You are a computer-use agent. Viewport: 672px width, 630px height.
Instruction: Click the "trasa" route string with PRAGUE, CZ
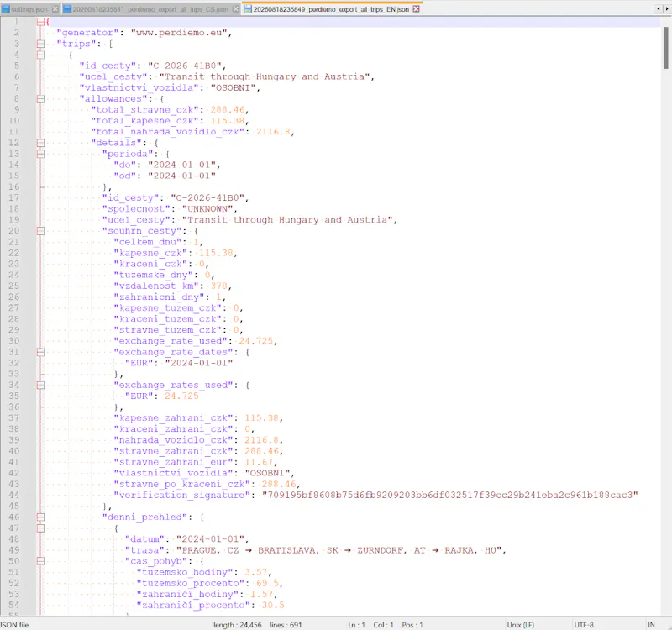point(339,550)
